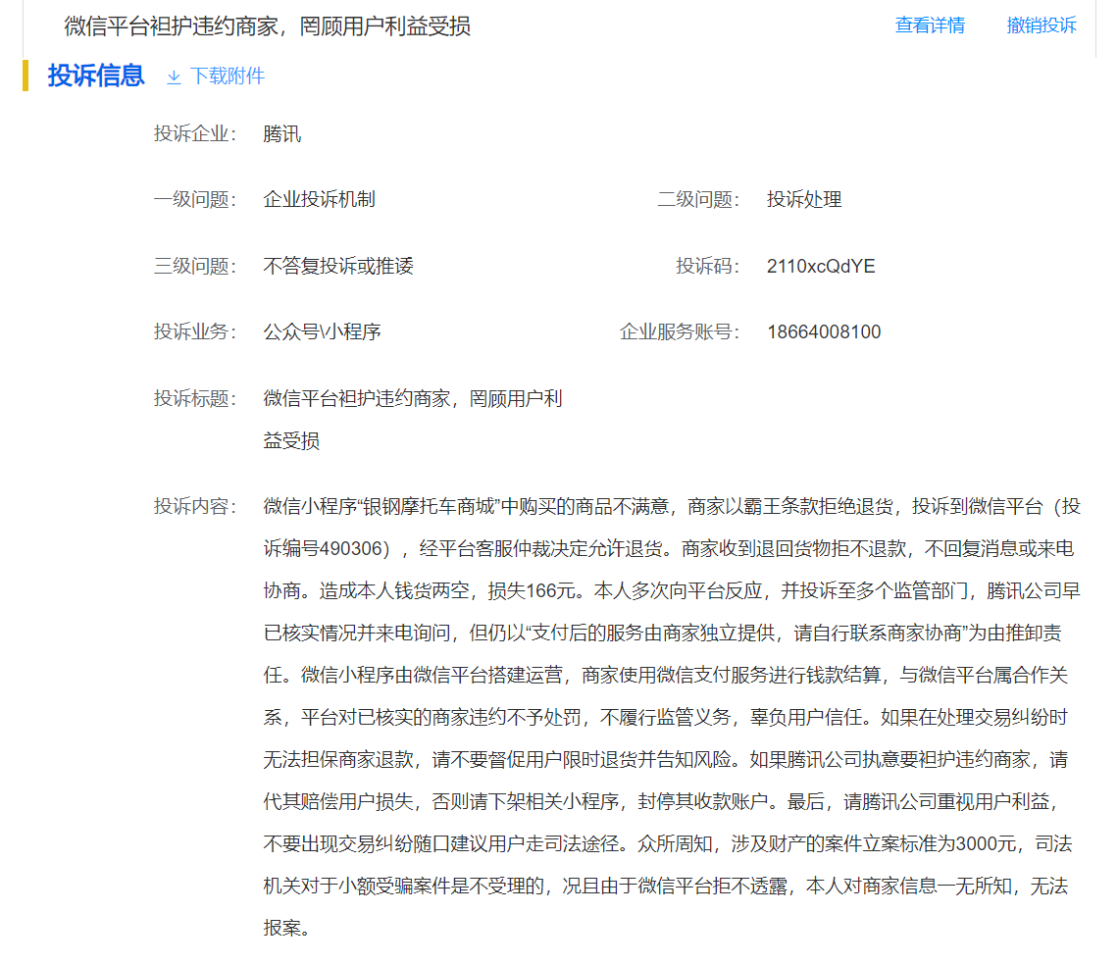The width and height of the screenshot is (1118, 964).
Task: Click the title's second line 益受损
Action: pyautogui.click(x=291, y=441)
